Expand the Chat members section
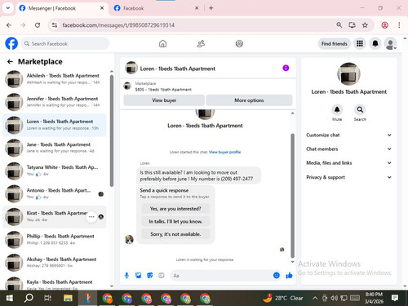Viewport: 408px width, 306px height. [349, 149]
